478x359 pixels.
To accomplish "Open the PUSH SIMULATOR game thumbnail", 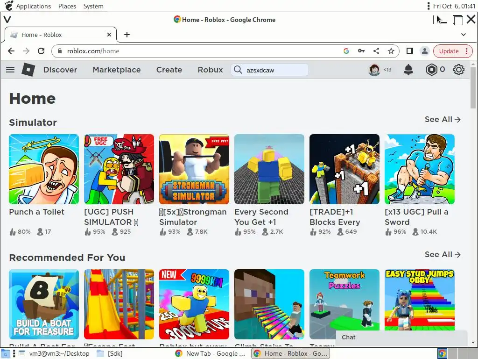I will click(119, 169).
